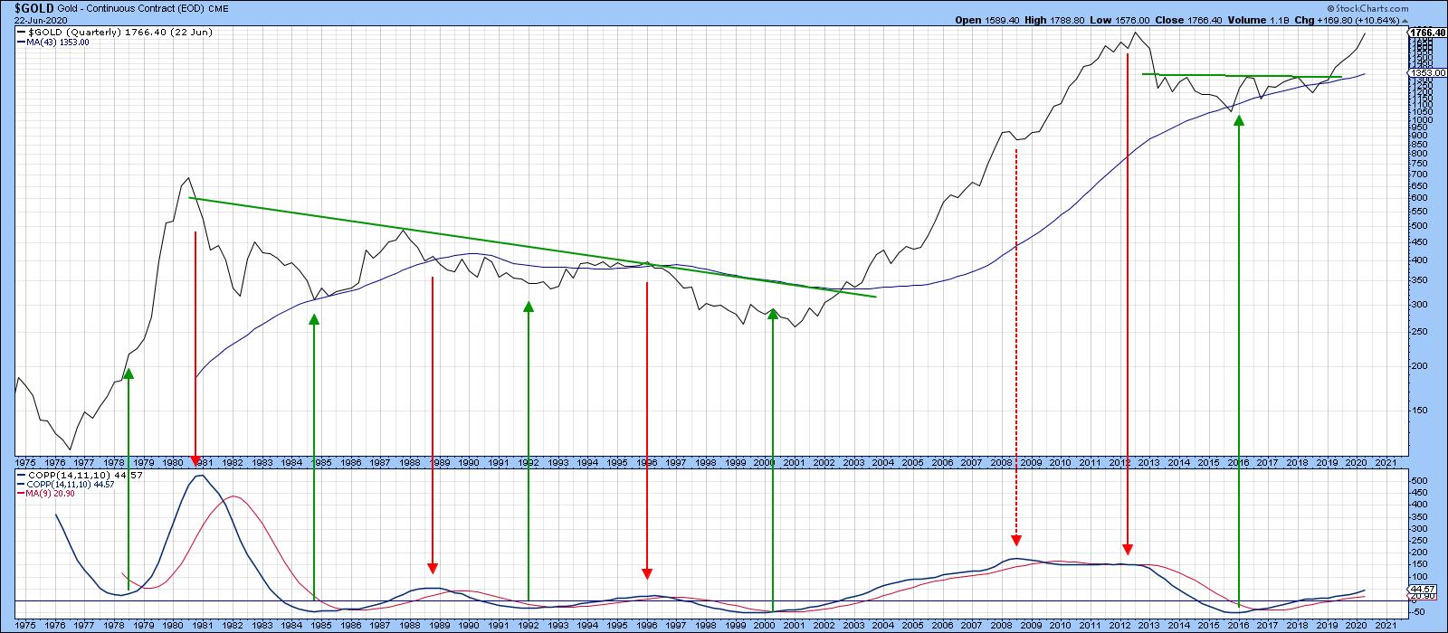This screenshot has width=1448, height=633.
Task: Click the red down arrow near 1989
Action: tap(433, 425)
